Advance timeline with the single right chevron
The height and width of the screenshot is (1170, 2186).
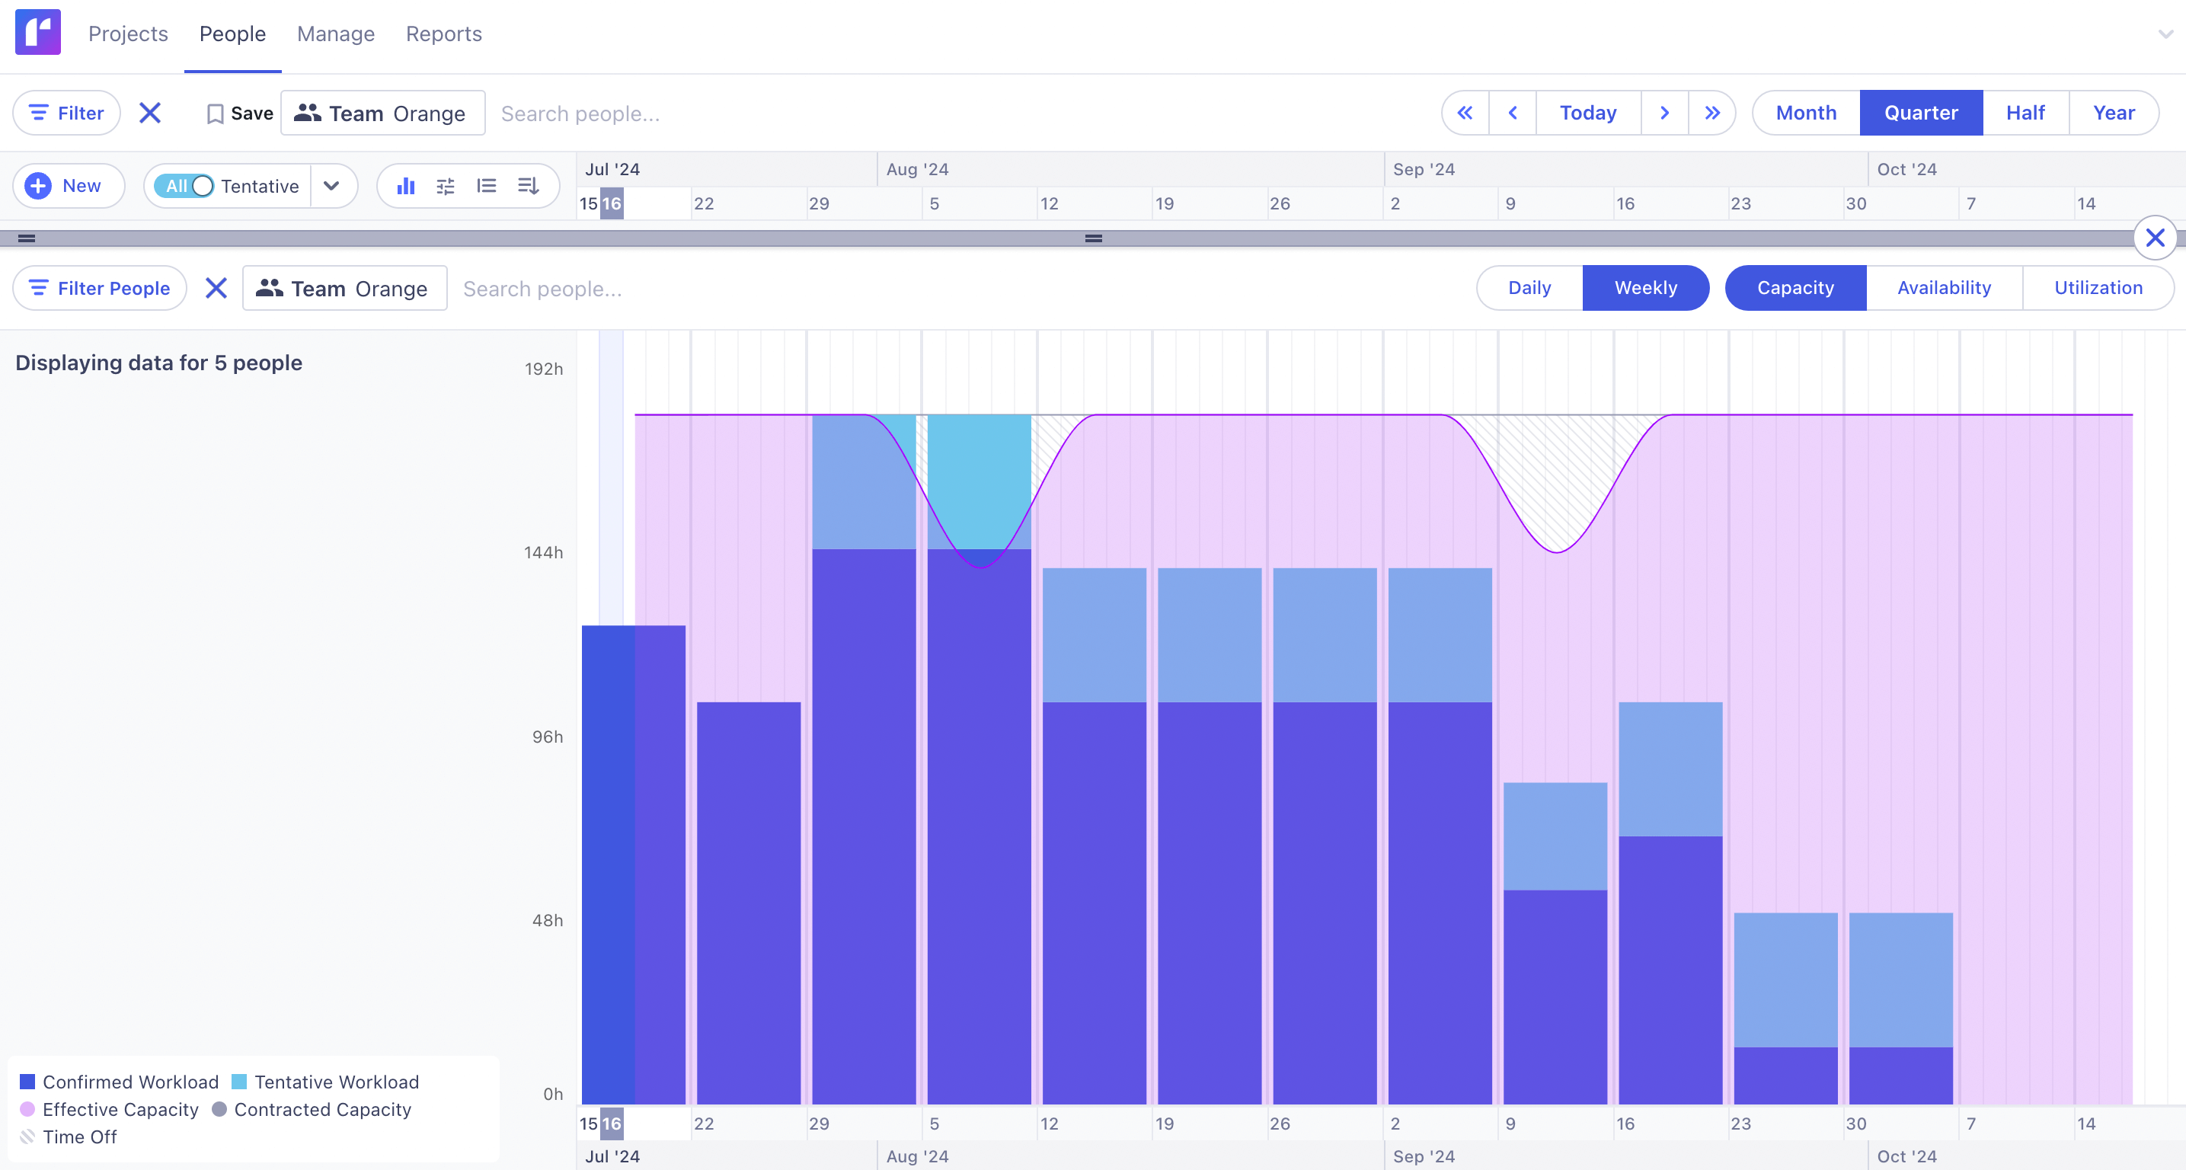pos(1665,112)
